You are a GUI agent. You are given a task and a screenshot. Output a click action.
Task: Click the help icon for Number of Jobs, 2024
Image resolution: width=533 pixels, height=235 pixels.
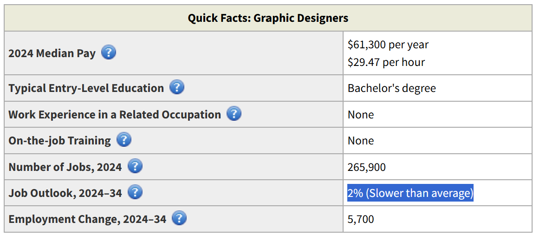click(135, 166)
